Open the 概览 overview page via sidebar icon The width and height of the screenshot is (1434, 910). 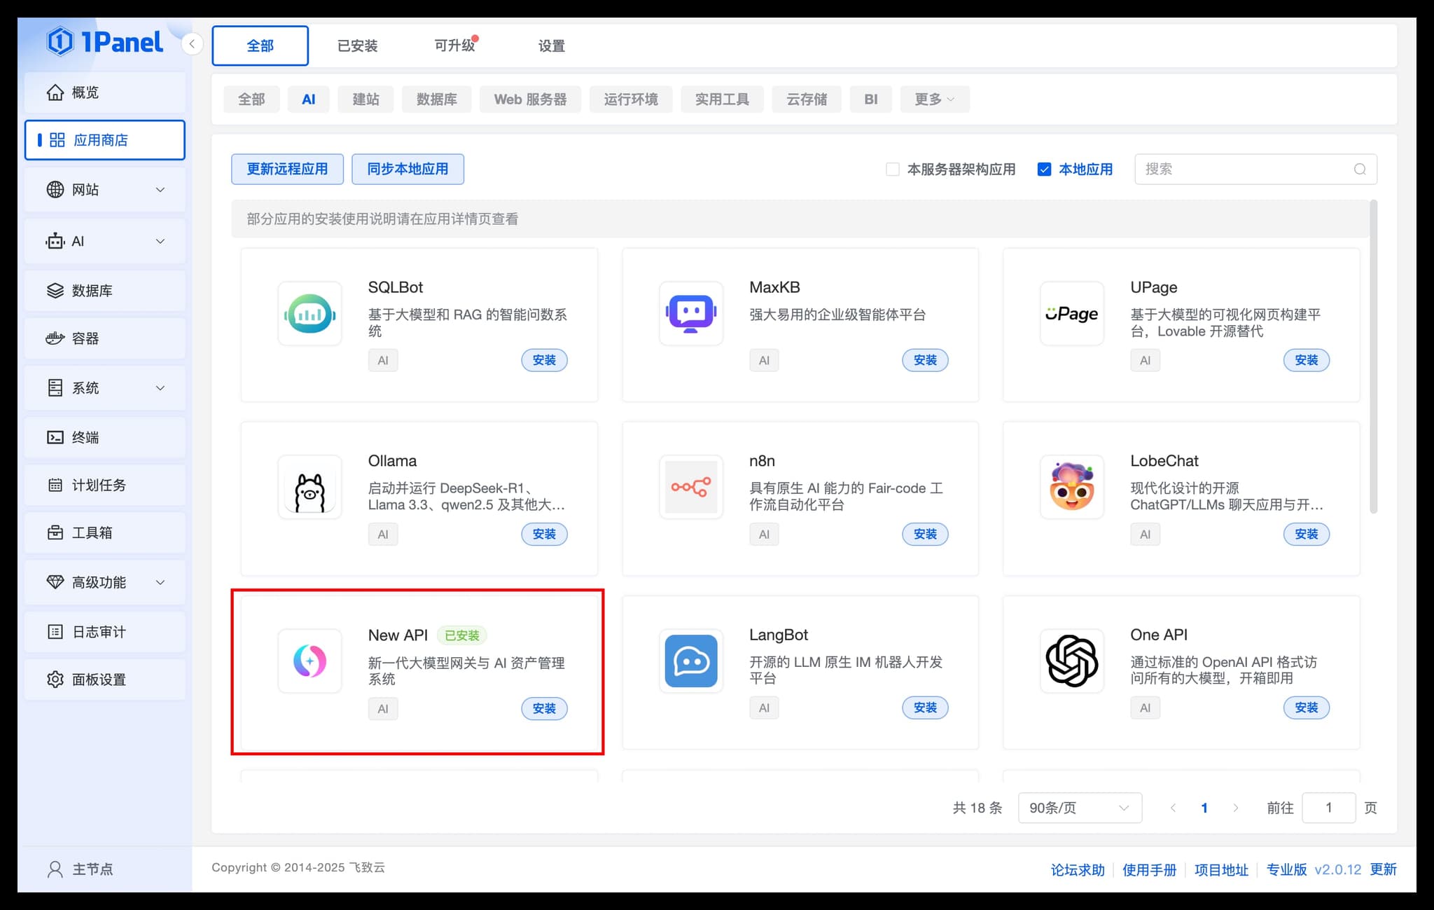pyautogui.click(x=56, y=92)
